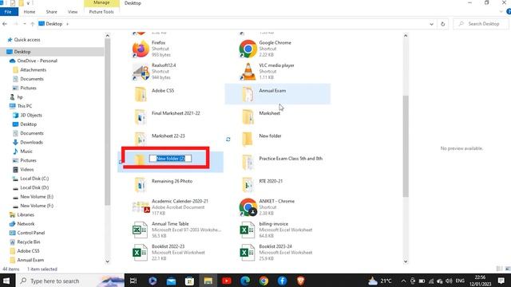Open YouTube from the taskbar

coord(227,281)
